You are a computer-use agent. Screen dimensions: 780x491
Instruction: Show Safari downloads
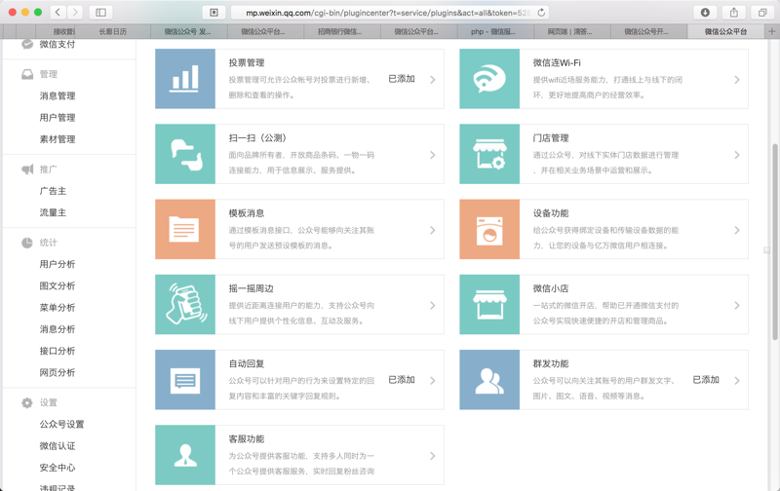[x=705, y=13]
